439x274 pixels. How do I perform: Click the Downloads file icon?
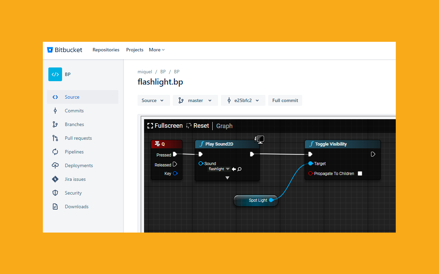[x=55, y=207]
